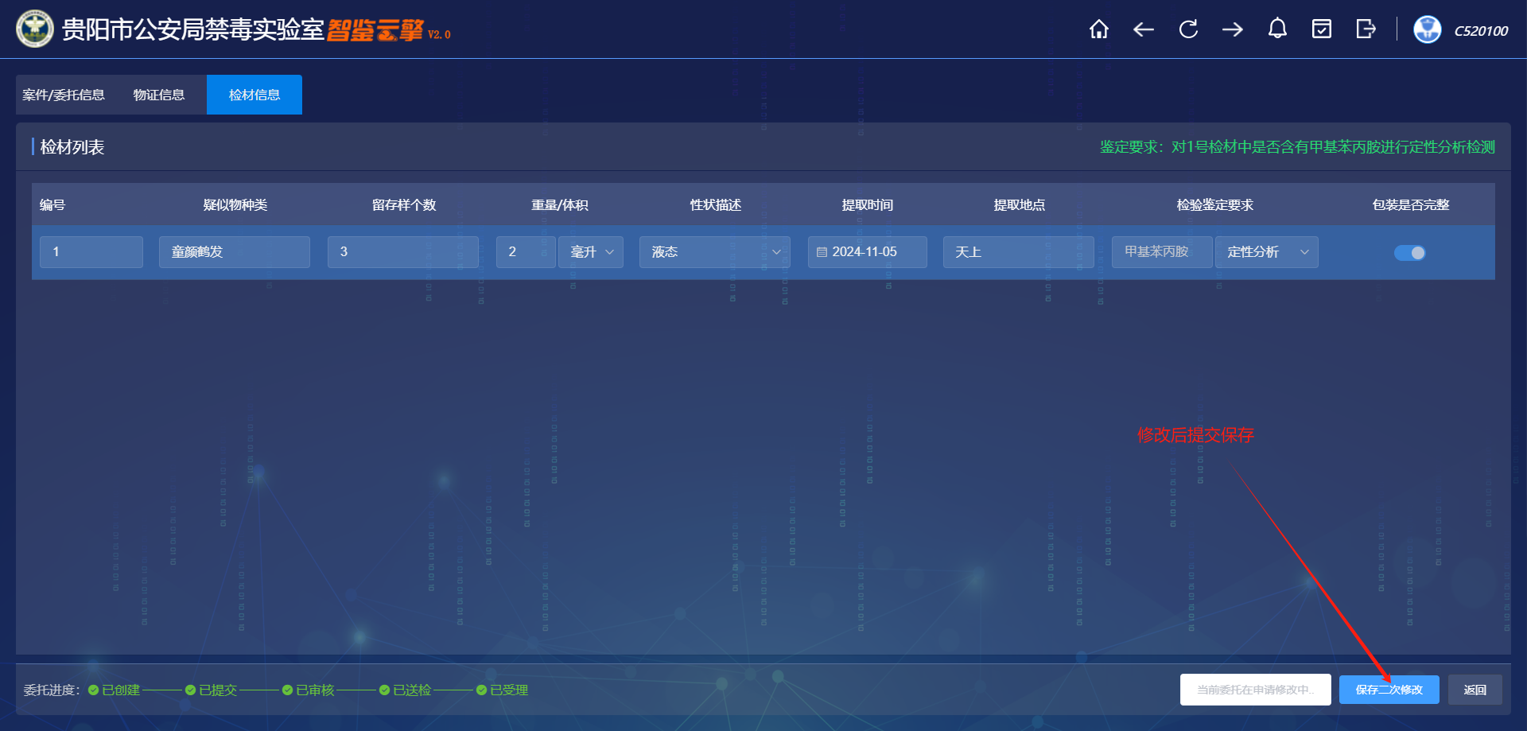Click the 提取地点 field showing 天上
This screenshot has width=1527, height=731.
pos(1018,252)
